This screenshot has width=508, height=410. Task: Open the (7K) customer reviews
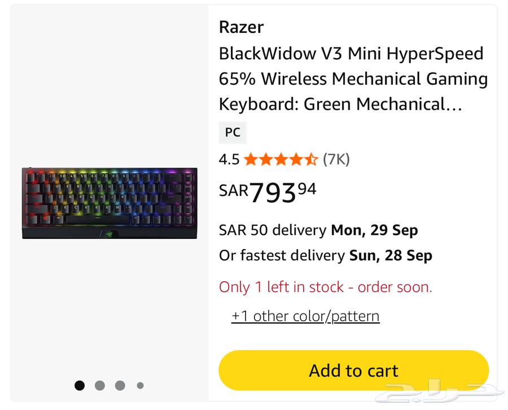336,160
